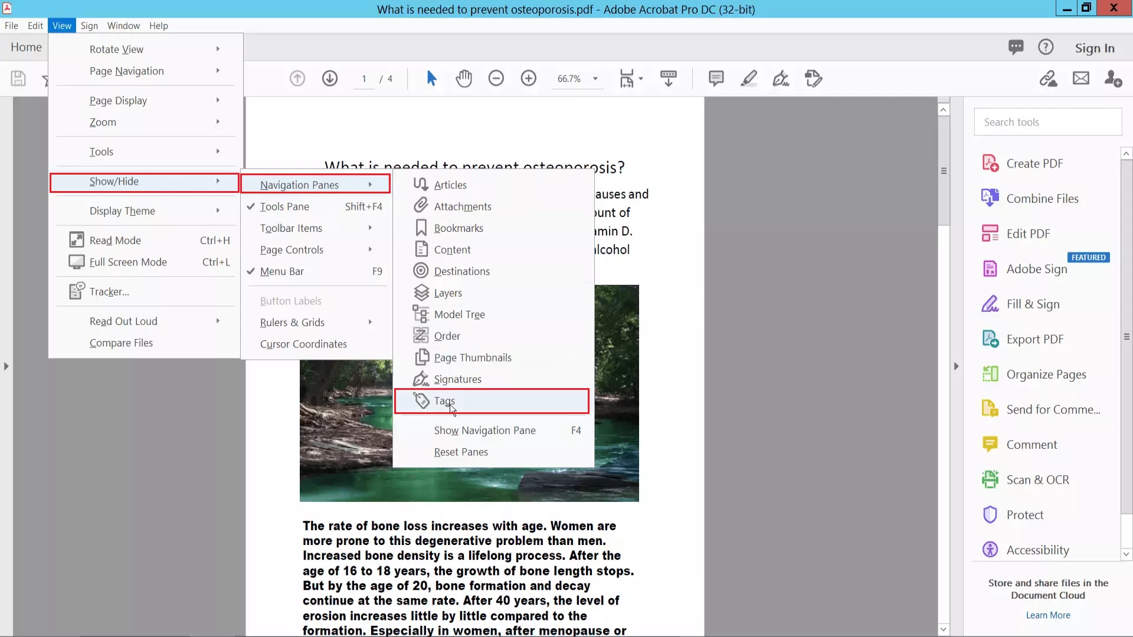The height and width of the screenshot is (637, 1133).
Task: Toggle the Menu Bar visibility
Action: 283,271
